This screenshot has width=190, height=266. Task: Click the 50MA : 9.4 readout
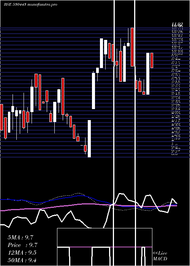(x=22, y=260)
